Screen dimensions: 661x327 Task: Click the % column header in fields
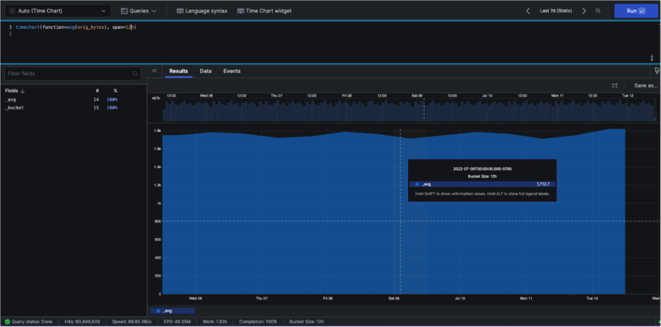115,90
